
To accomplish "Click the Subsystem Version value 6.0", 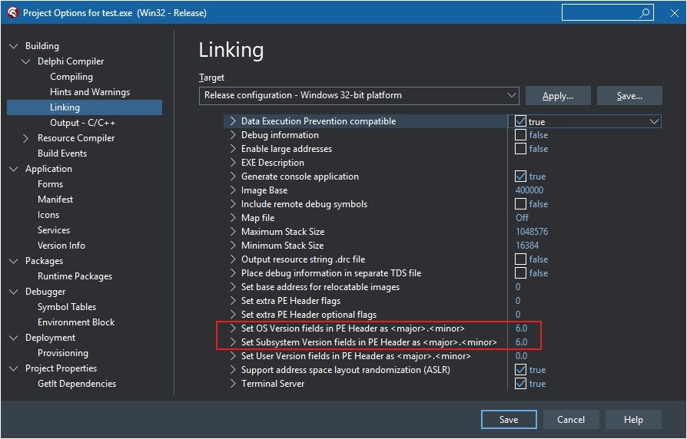I will coord(521,342).
